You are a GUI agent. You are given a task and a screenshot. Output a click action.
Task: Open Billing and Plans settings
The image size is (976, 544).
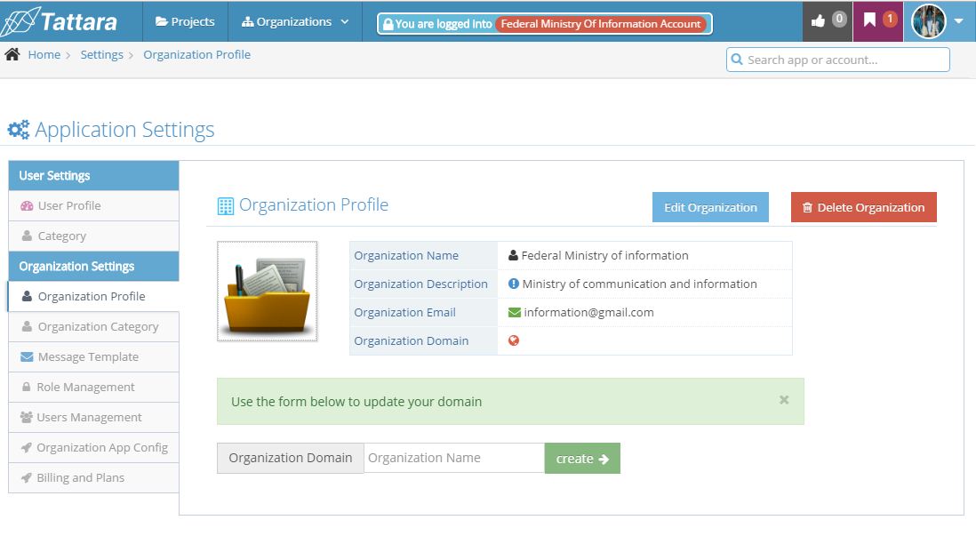(94, 477)
